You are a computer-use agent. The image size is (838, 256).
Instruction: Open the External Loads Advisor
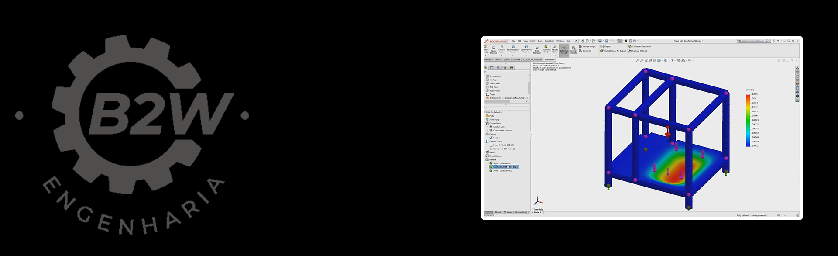[513, 50]
